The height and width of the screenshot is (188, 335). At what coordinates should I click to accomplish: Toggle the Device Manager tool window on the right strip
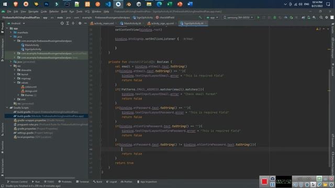pos(333,48)
